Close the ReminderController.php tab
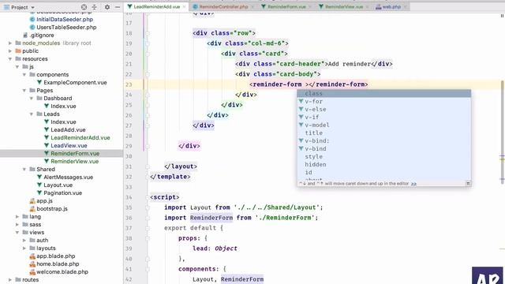 click(x=252, y=6)
